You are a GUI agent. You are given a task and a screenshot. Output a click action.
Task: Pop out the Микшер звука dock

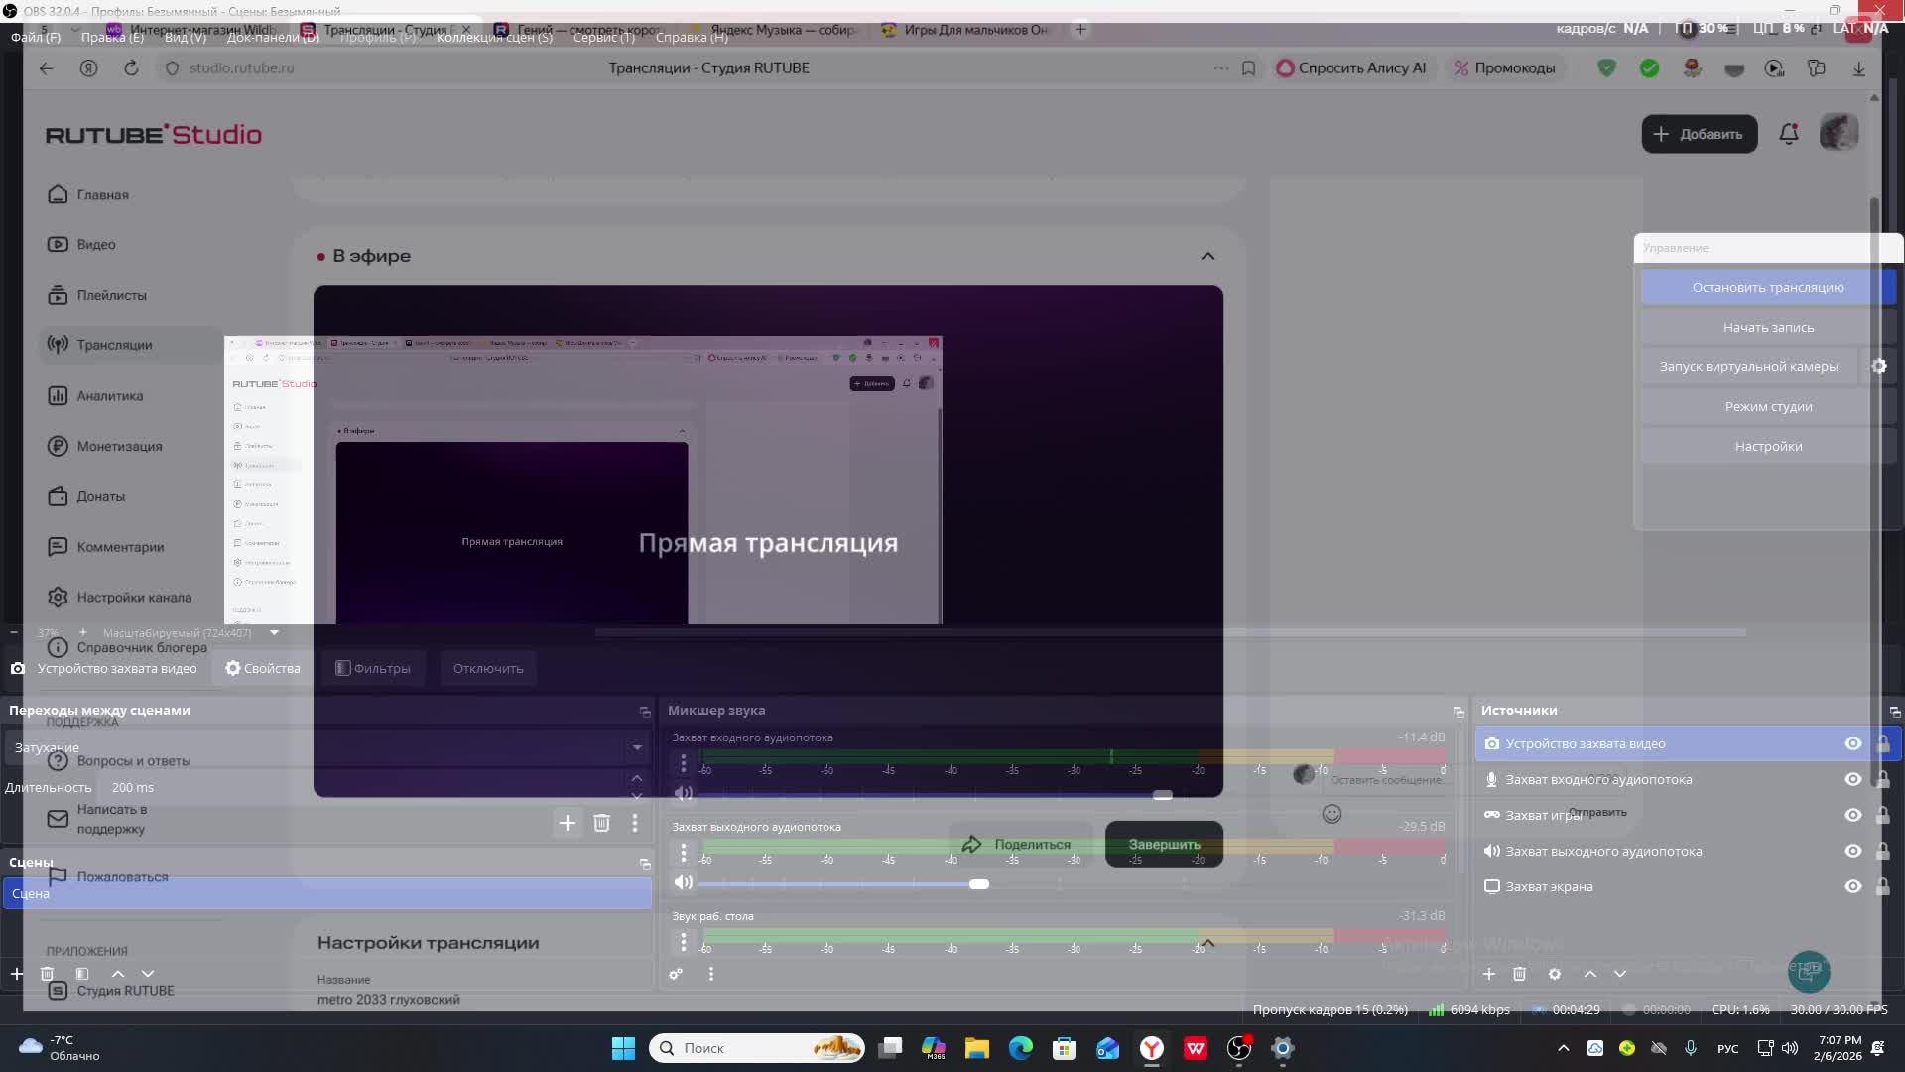[1459, 712]
